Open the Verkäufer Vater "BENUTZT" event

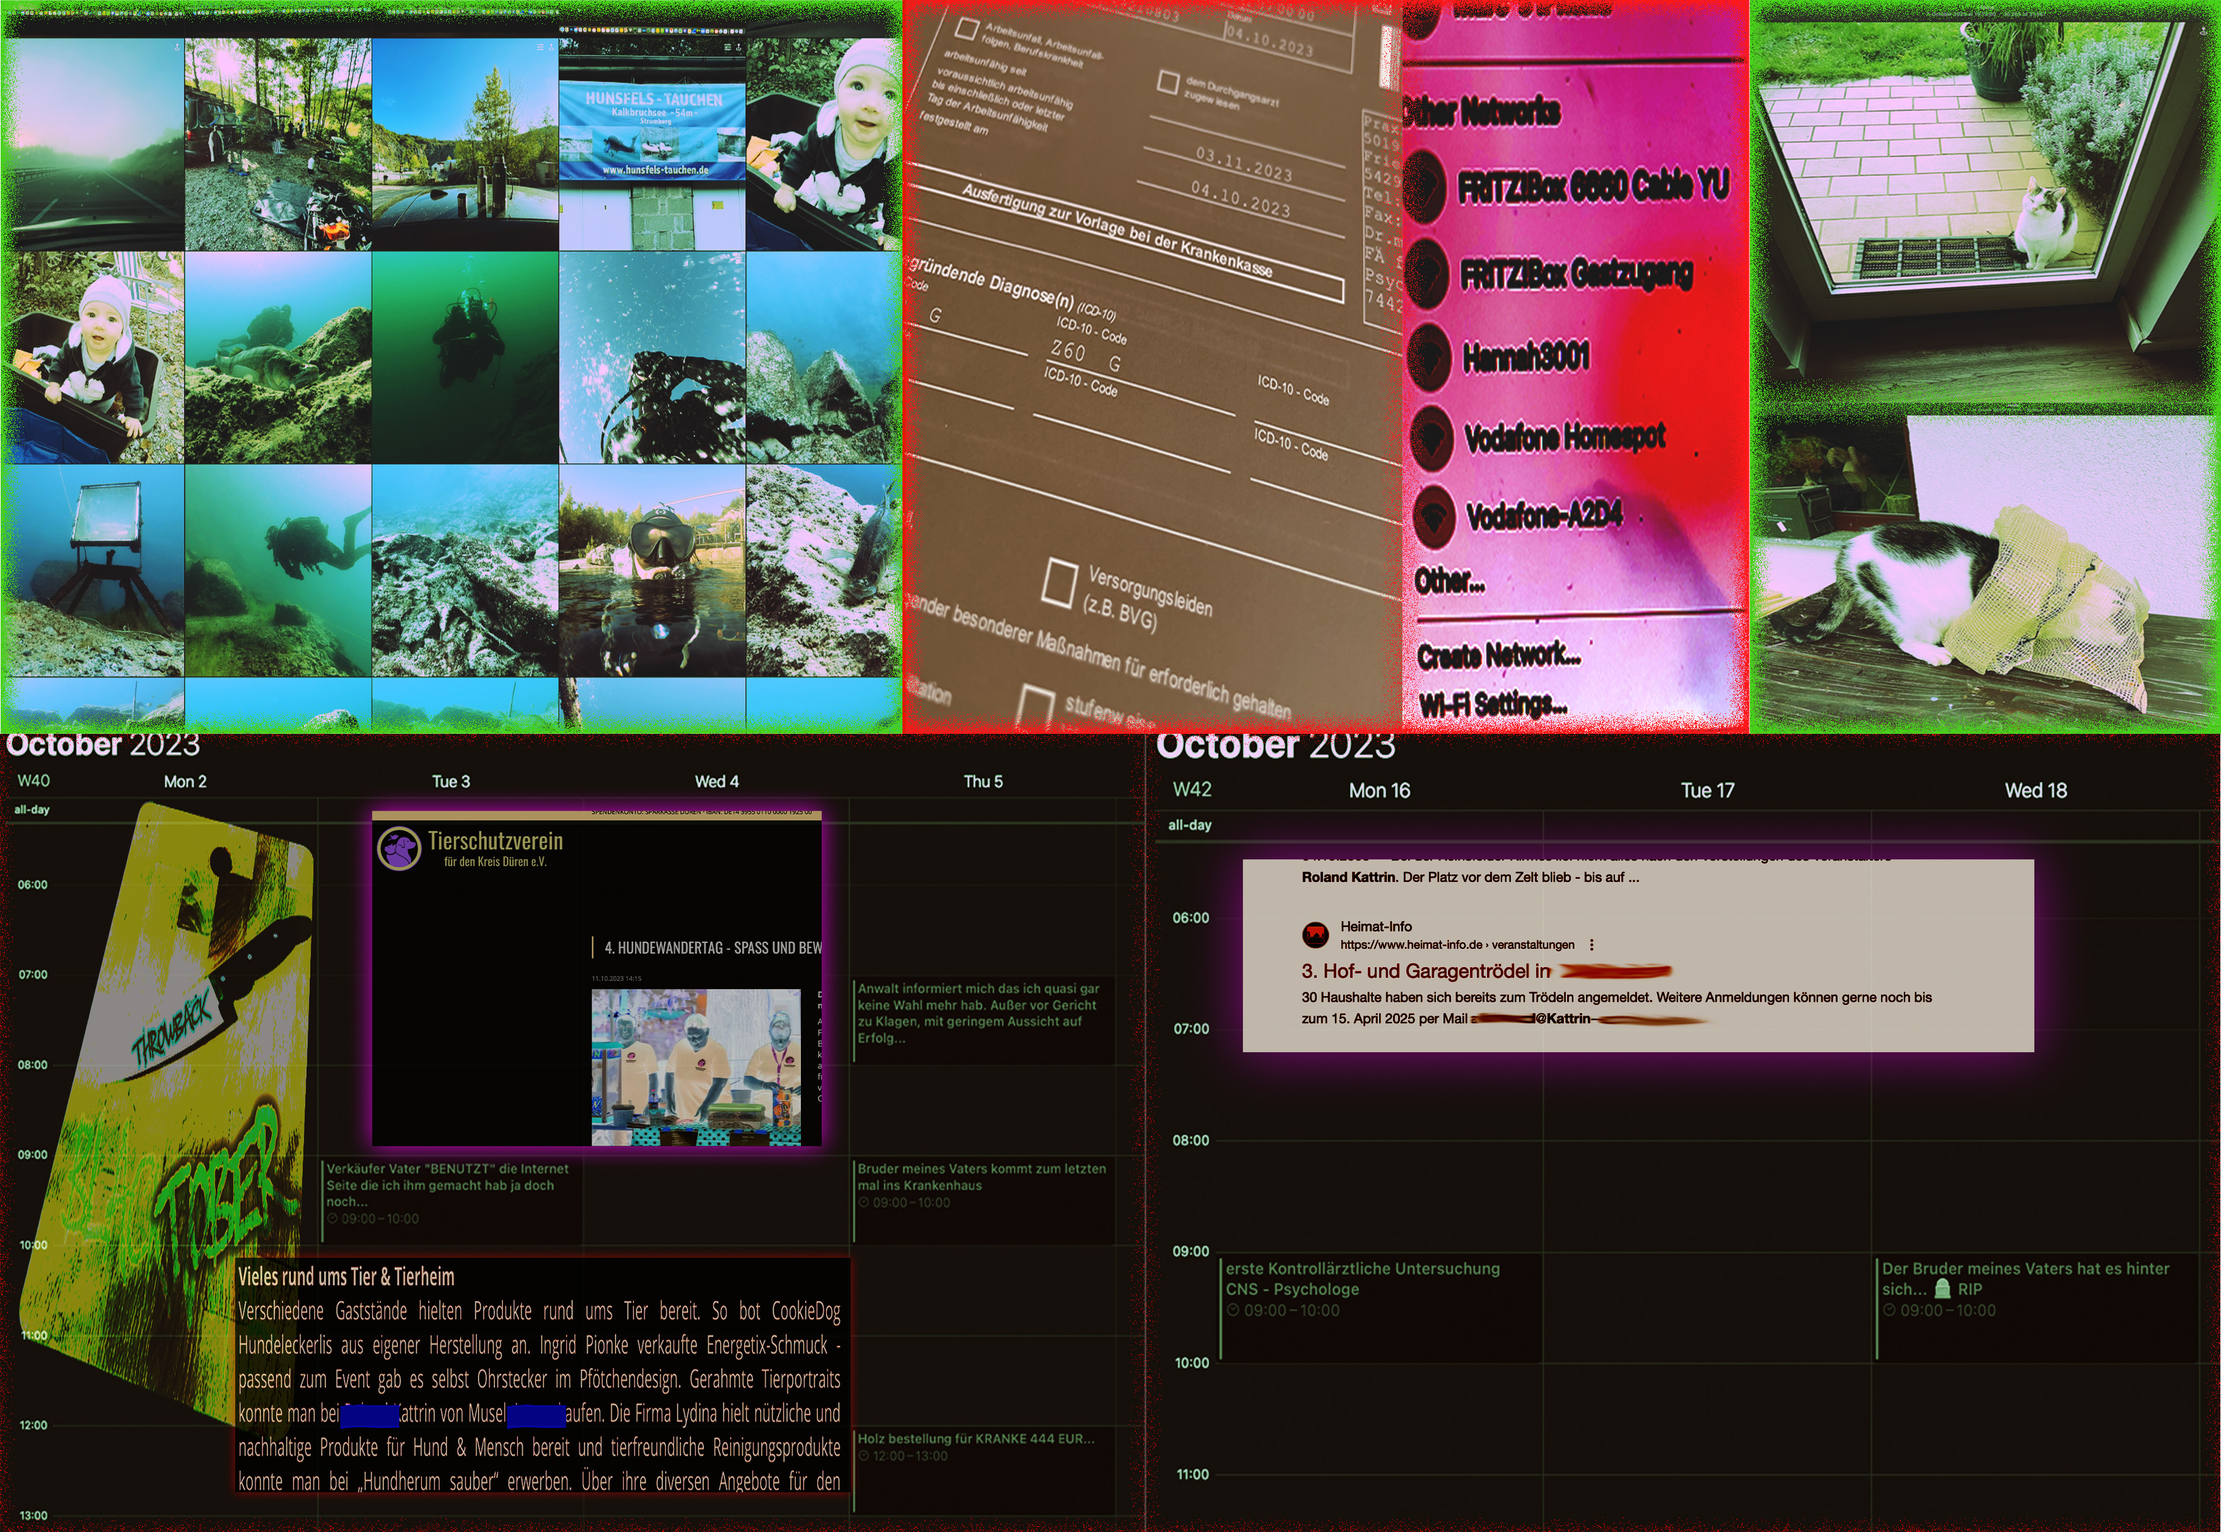pyautogui.click(x=452, y=1202)
